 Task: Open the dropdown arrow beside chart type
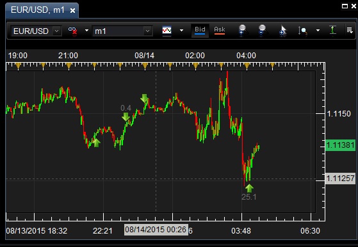(x=181, y=30)
